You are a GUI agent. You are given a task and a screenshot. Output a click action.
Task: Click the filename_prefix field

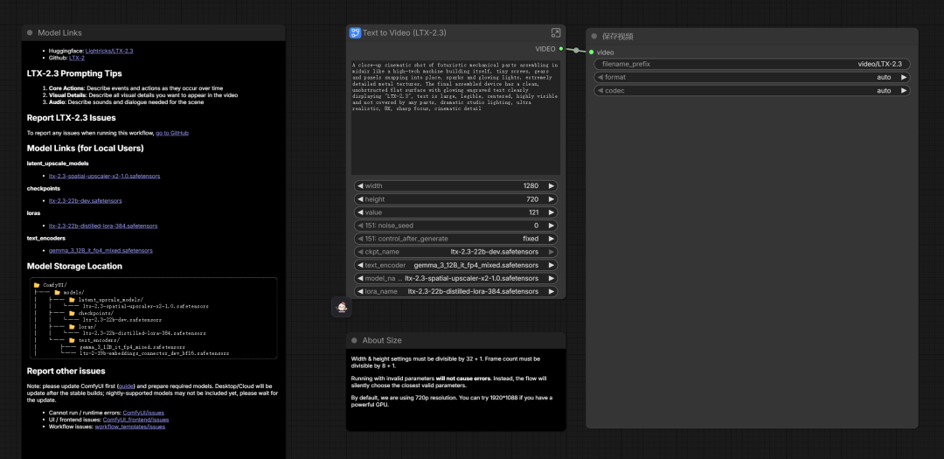pyautogui.click(x=752, y=64)
